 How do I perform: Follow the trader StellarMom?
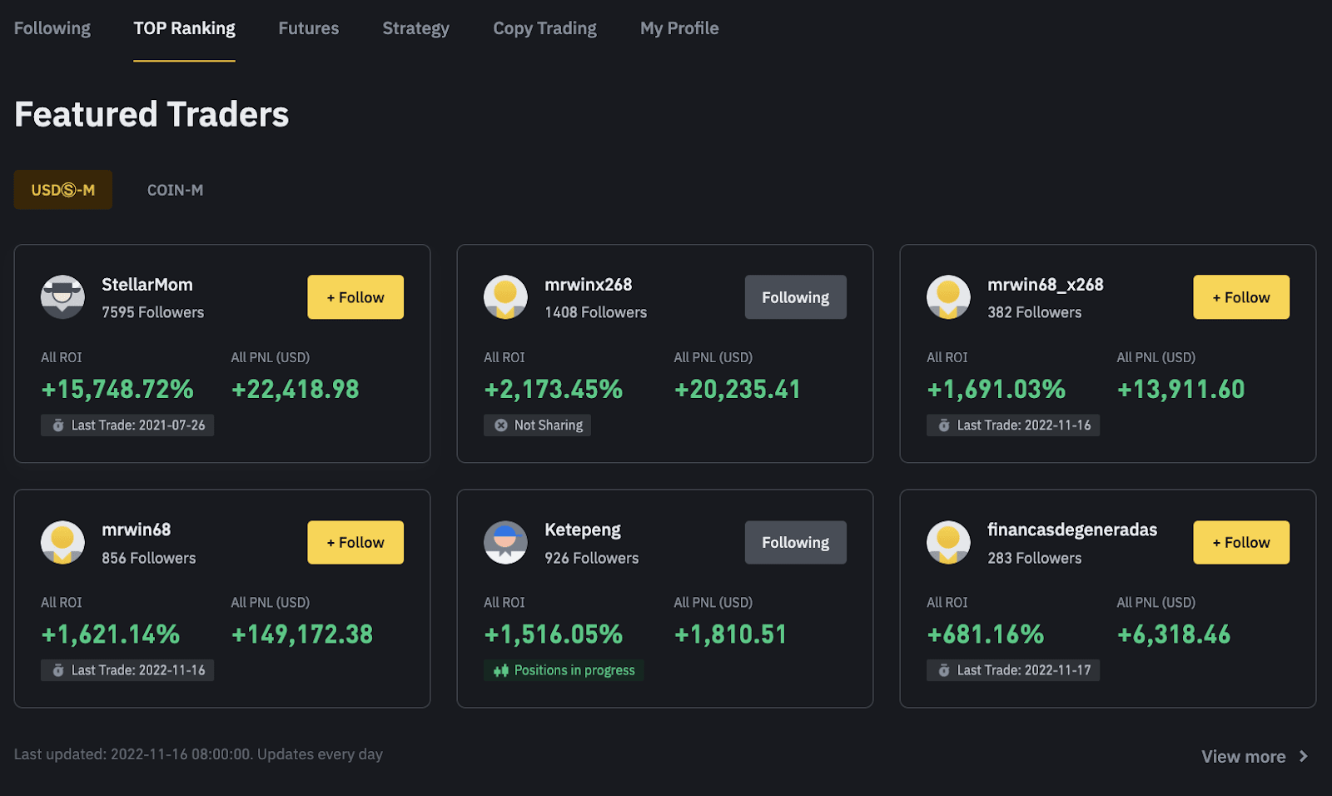coord(355,296)
